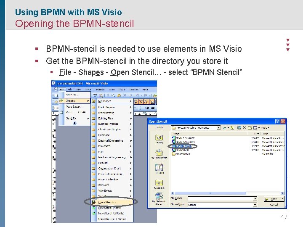Click the Back arrow in Open Stencil dialog
The image size is (303, 227).
point(224,128)
